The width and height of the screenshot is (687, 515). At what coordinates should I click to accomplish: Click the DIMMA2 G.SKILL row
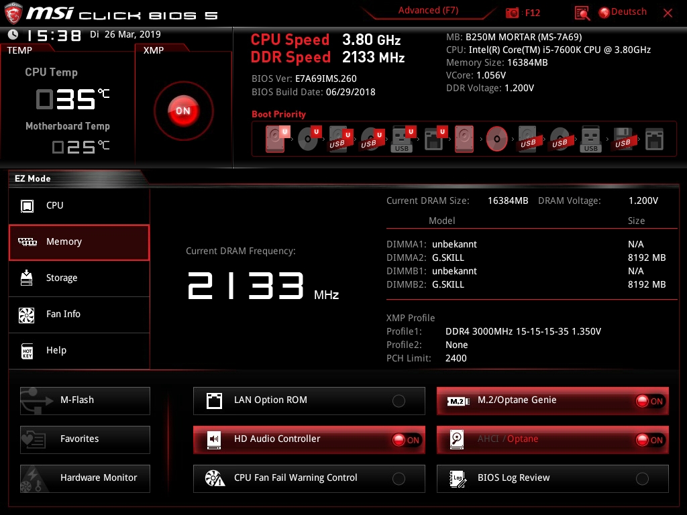[526, 257]
